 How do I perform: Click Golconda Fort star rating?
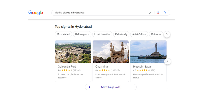pos(66,70)
